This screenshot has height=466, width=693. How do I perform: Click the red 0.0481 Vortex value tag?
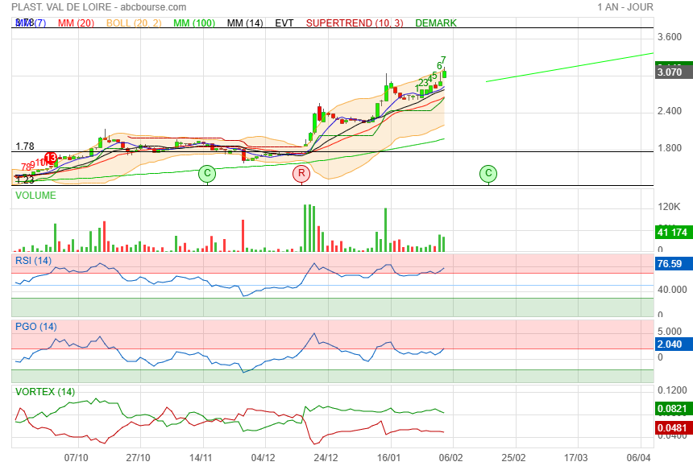click(671, 427)
